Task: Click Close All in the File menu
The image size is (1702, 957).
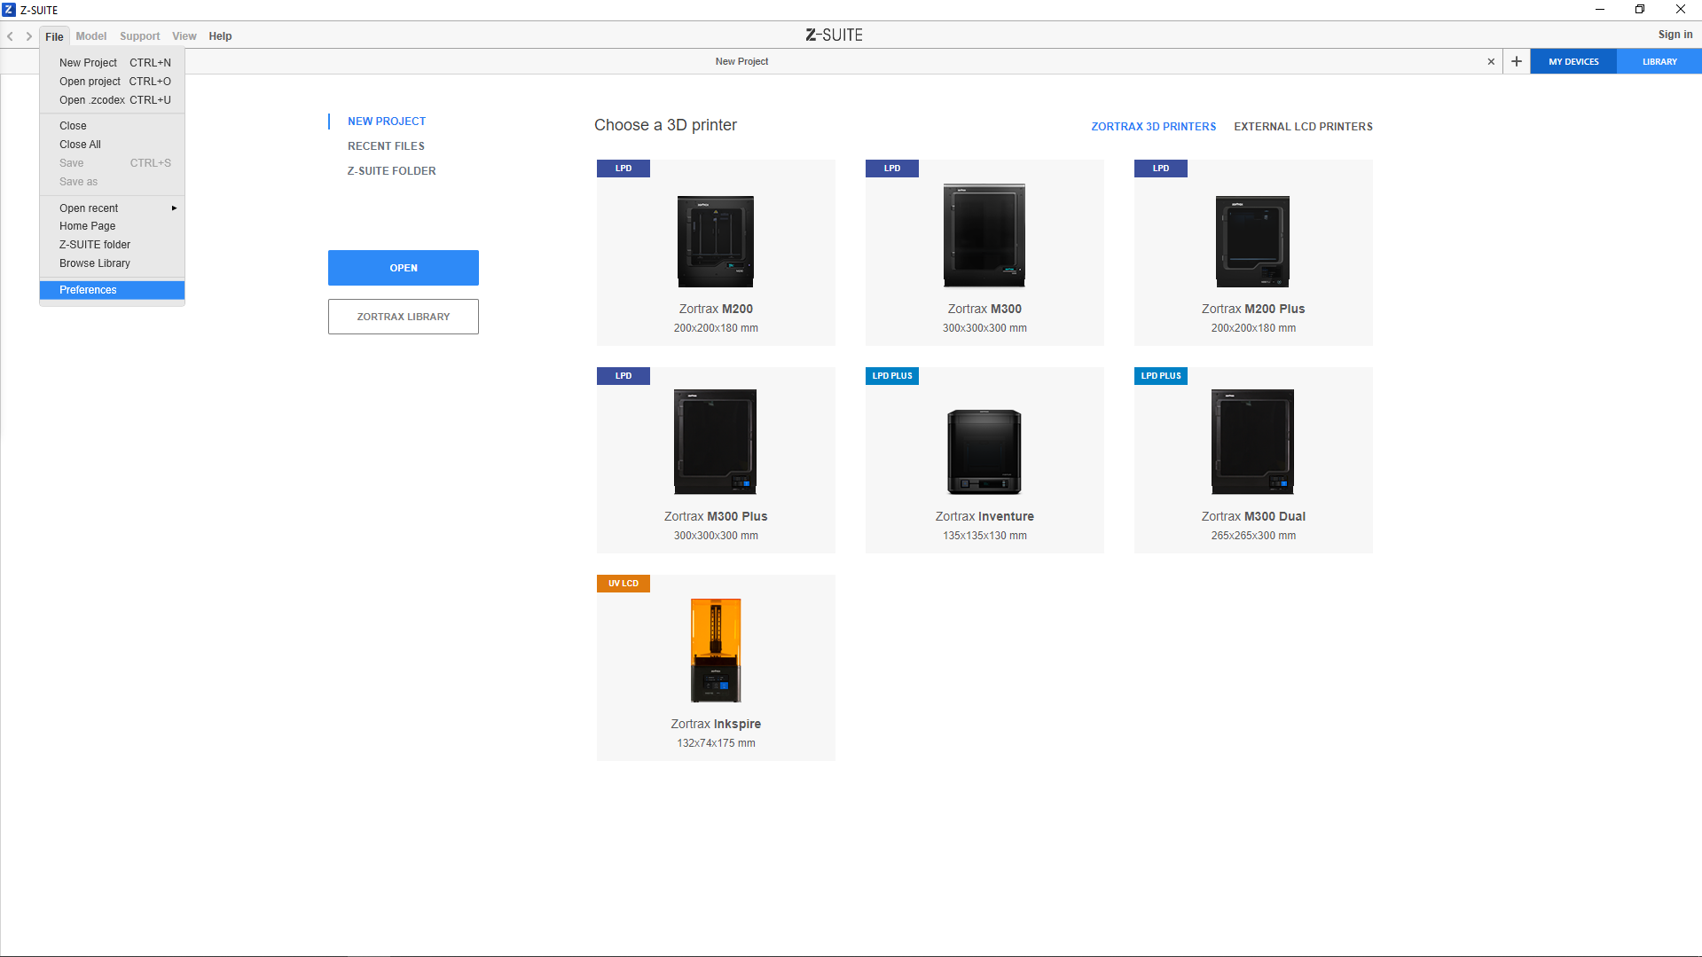Action: click(x=113, y=145)
